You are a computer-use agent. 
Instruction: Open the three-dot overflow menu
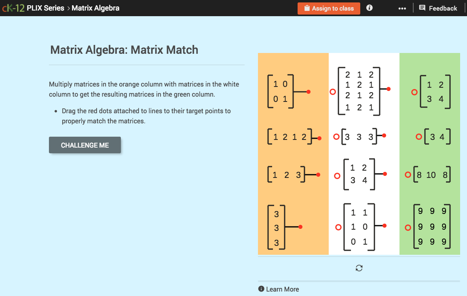402,8
